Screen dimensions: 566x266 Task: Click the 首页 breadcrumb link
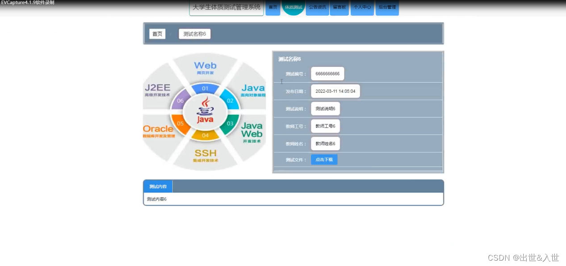click(x=157, y=34)
